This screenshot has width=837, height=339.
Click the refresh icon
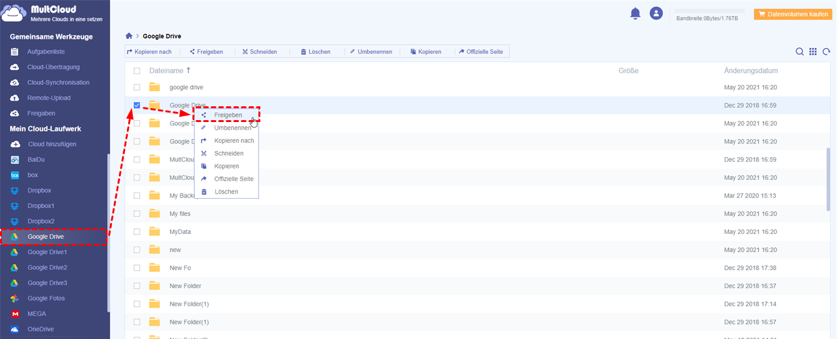tap(826, 52)
